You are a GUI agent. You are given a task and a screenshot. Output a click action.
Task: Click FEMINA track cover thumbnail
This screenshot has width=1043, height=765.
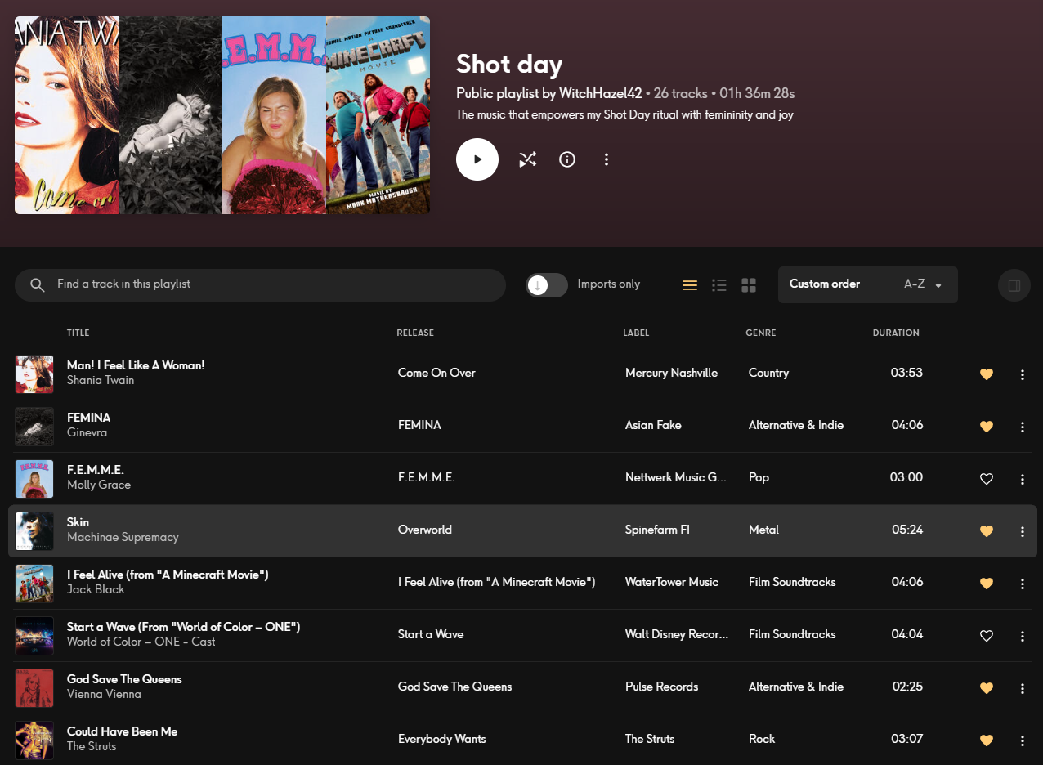coord(34,427)
